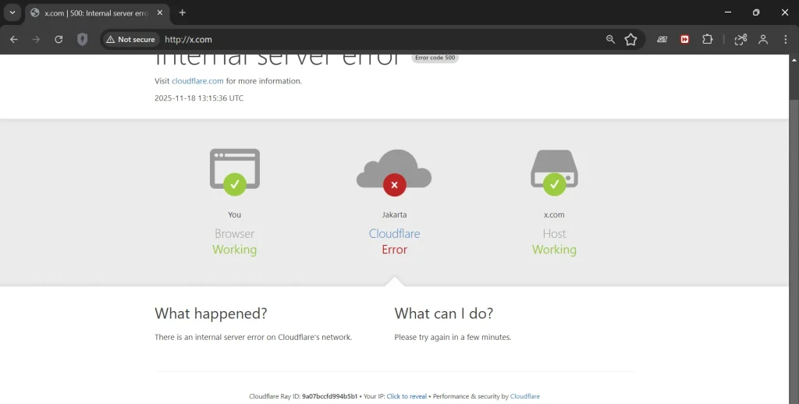Click the screenshot share toolbar icon
This screenshot has width=799, height=404.
[740, 39]
